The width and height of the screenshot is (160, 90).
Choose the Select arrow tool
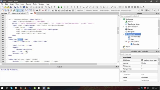[x=72, y=7]
